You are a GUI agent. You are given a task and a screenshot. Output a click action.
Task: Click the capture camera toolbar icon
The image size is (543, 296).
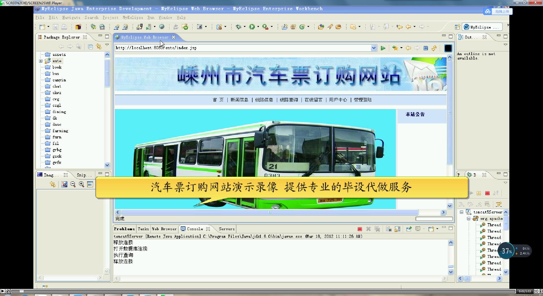(200, 27)
